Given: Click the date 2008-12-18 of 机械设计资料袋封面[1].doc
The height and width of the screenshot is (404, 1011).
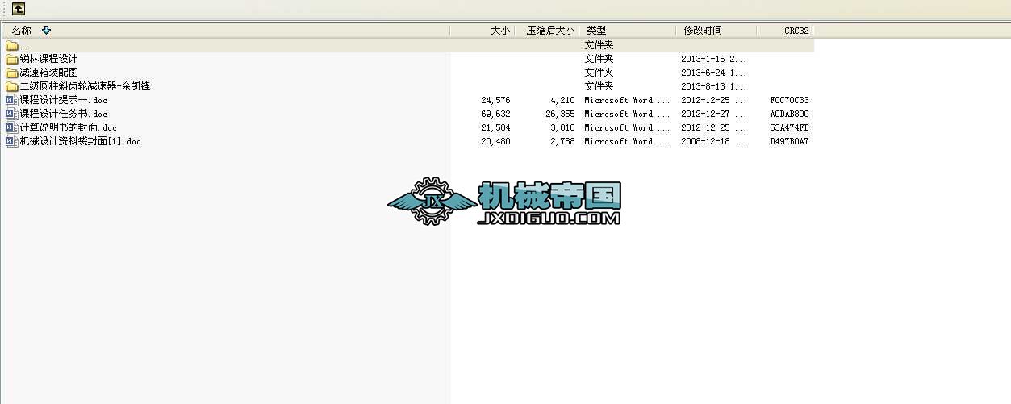Looking at the screenshot, I should coord(714,141).
